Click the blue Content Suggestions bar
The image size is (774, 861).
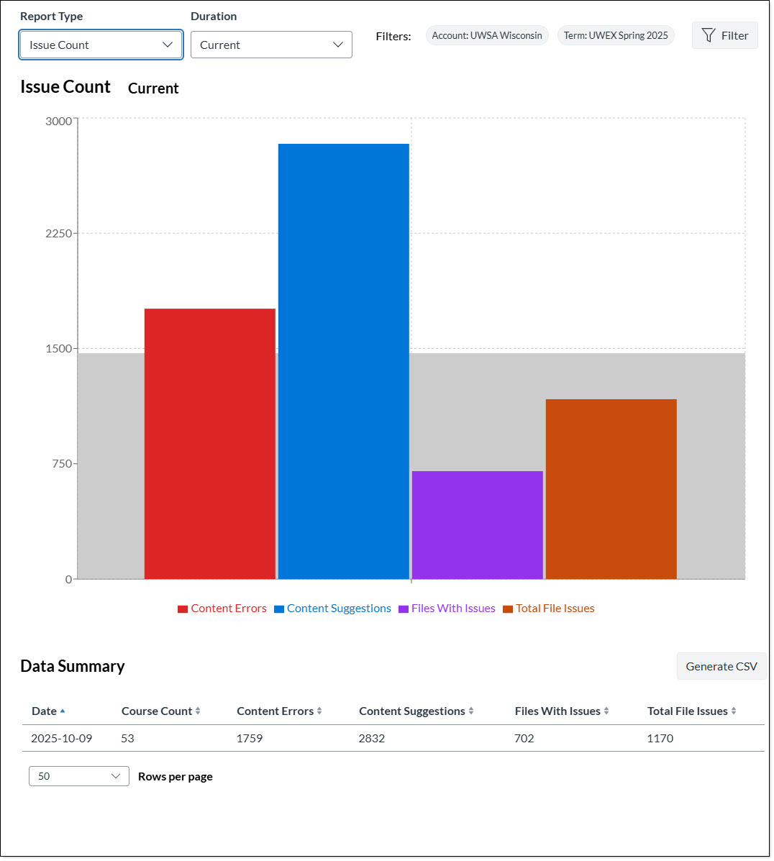(343, 361)
